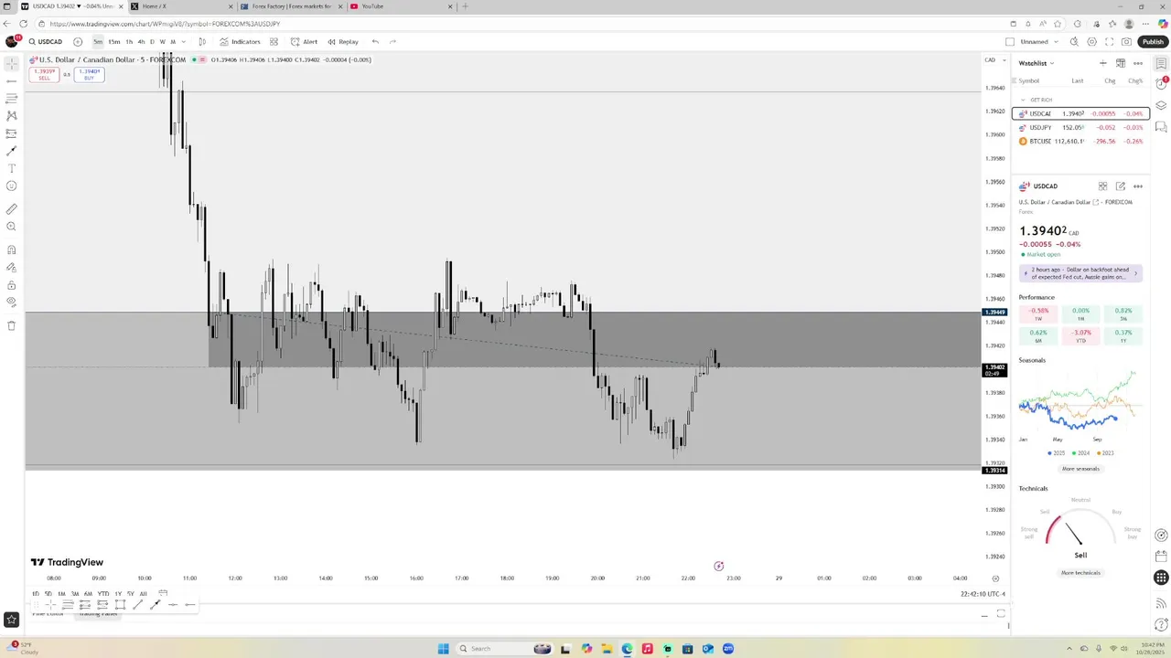1171x658 pixels.
Task: Select the measure ruler tool
Action: [x=12, y=209]
